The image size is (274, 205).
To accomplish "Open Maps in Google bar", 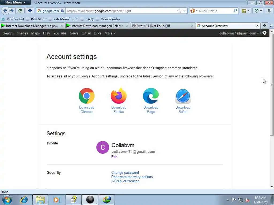I will click(36, 33).
